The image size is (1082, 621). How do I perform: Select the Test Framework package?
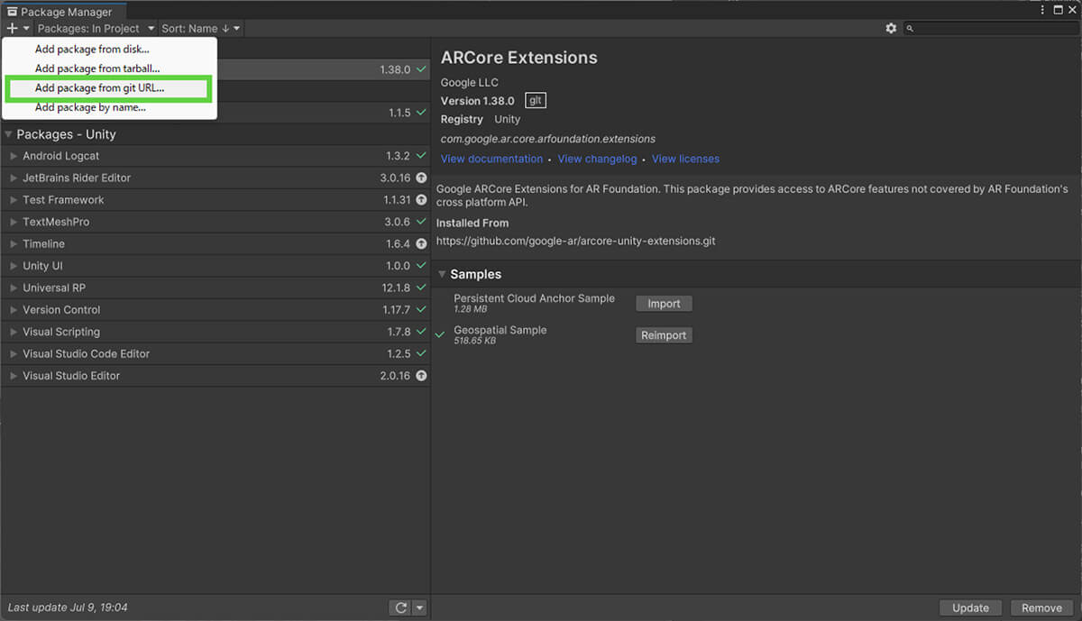(x=215, y=200)
